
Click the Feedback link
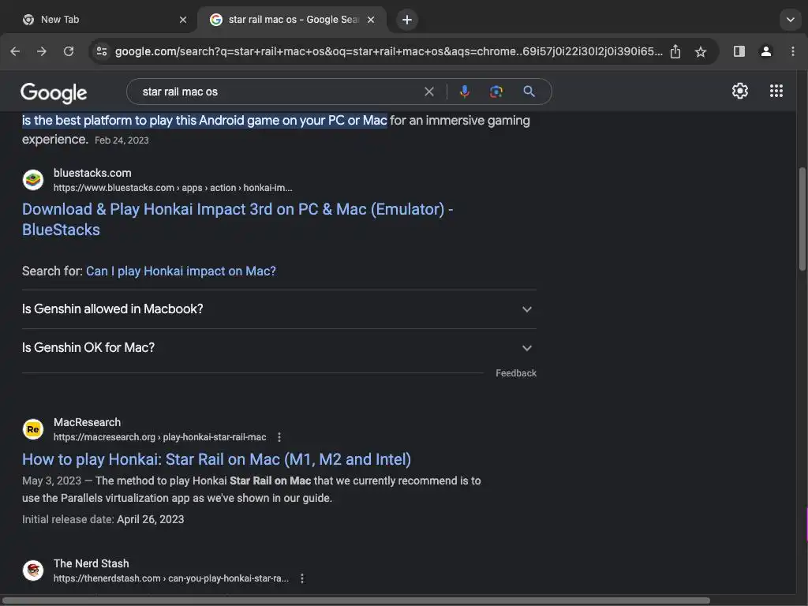[x=516, y=373]
